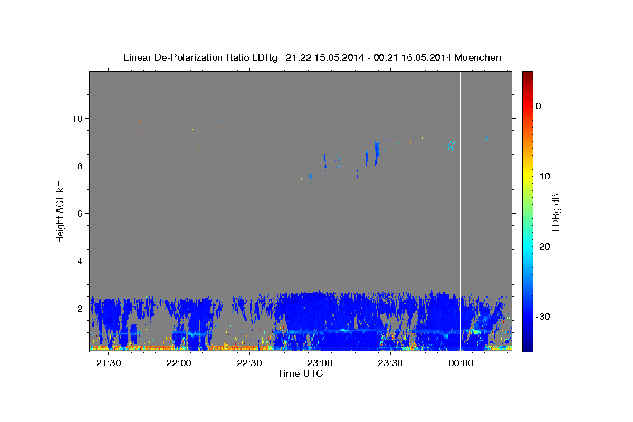Image resolution: width=633 pixels, height=422 pixels.
Task: Click the colorbar value 0
Action: coord(539,106)
